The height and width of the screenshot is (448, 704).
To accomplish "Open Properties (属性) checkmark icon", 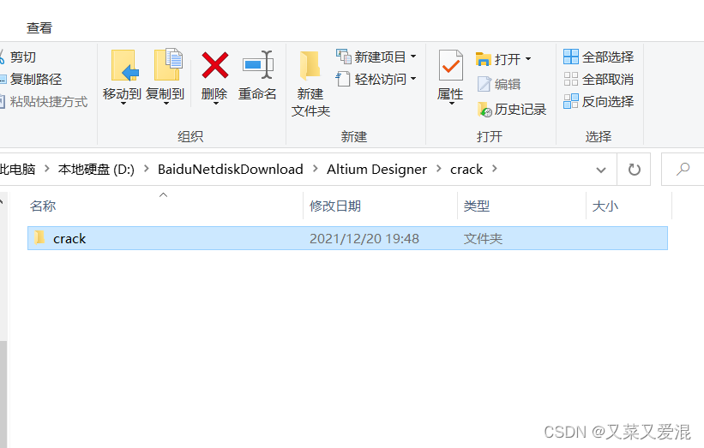I will (x=451, y=65).
